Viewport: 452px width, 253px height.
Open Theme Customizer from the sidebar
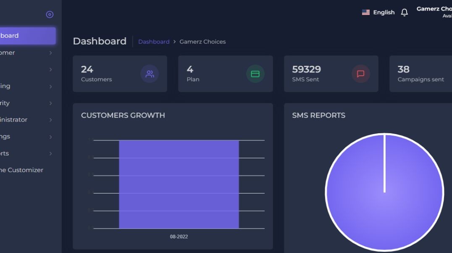[21, 170]
